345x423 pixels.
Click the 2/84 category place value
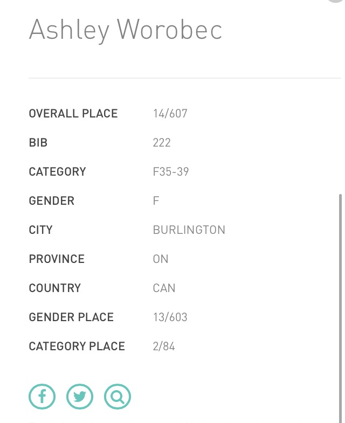point(164,346)
